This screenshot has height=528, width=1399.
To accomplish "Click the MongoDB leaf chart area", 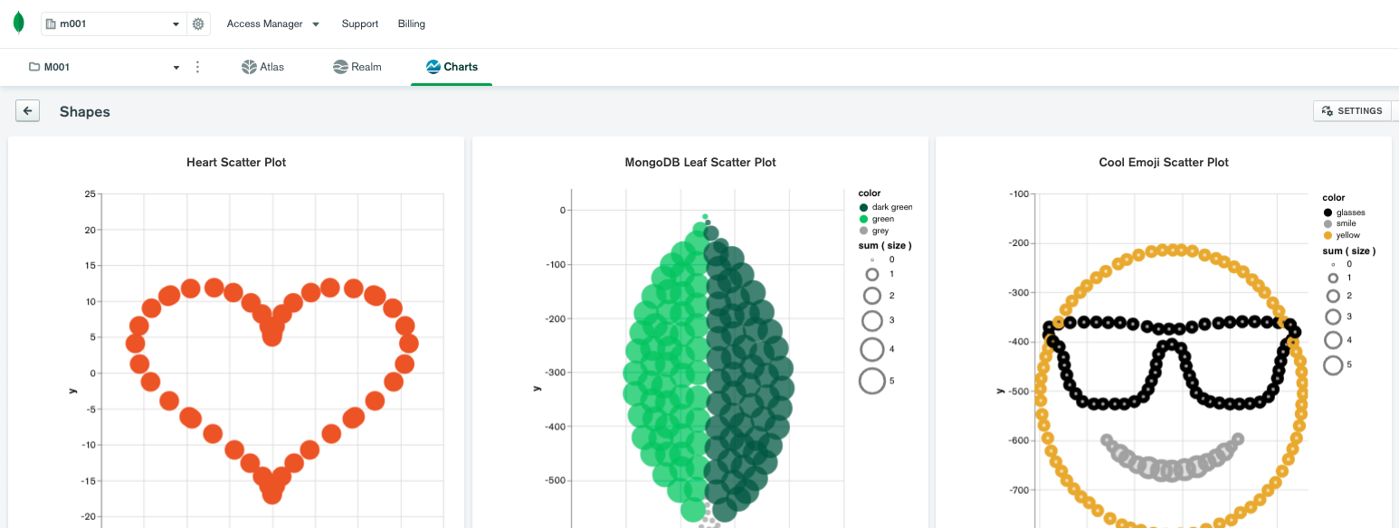I will [x=708, y=359].
